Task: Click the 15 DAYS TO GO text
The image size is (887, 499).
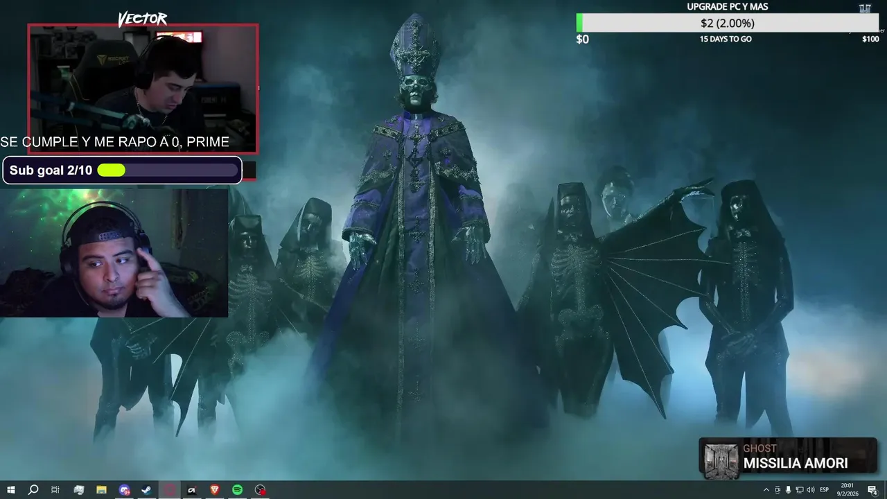Action: click(x=726, y=39)
